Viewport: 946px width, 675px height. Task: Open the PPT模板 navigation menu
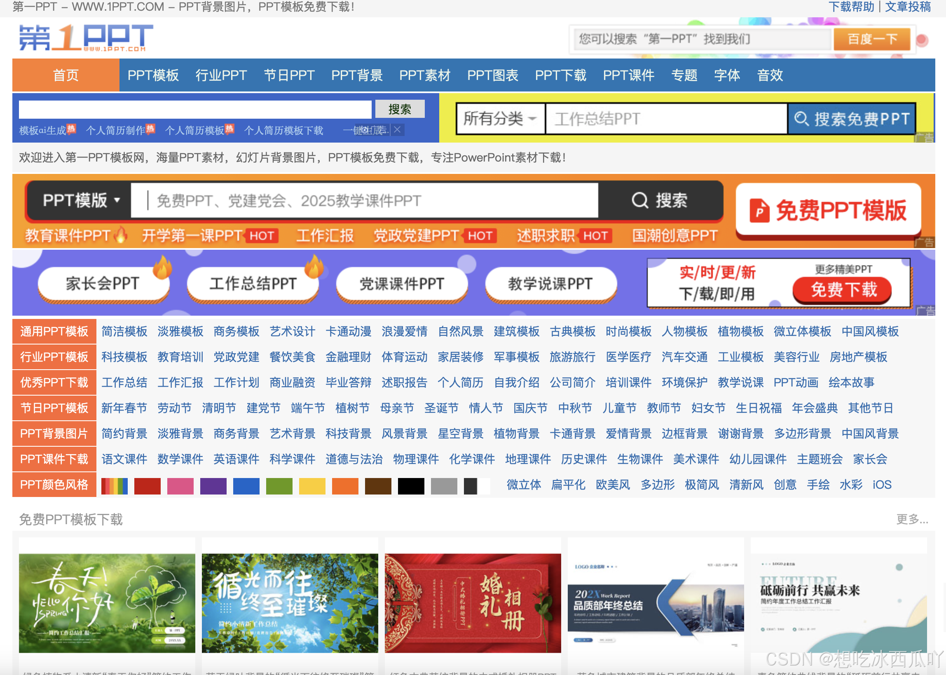[153, 75]
